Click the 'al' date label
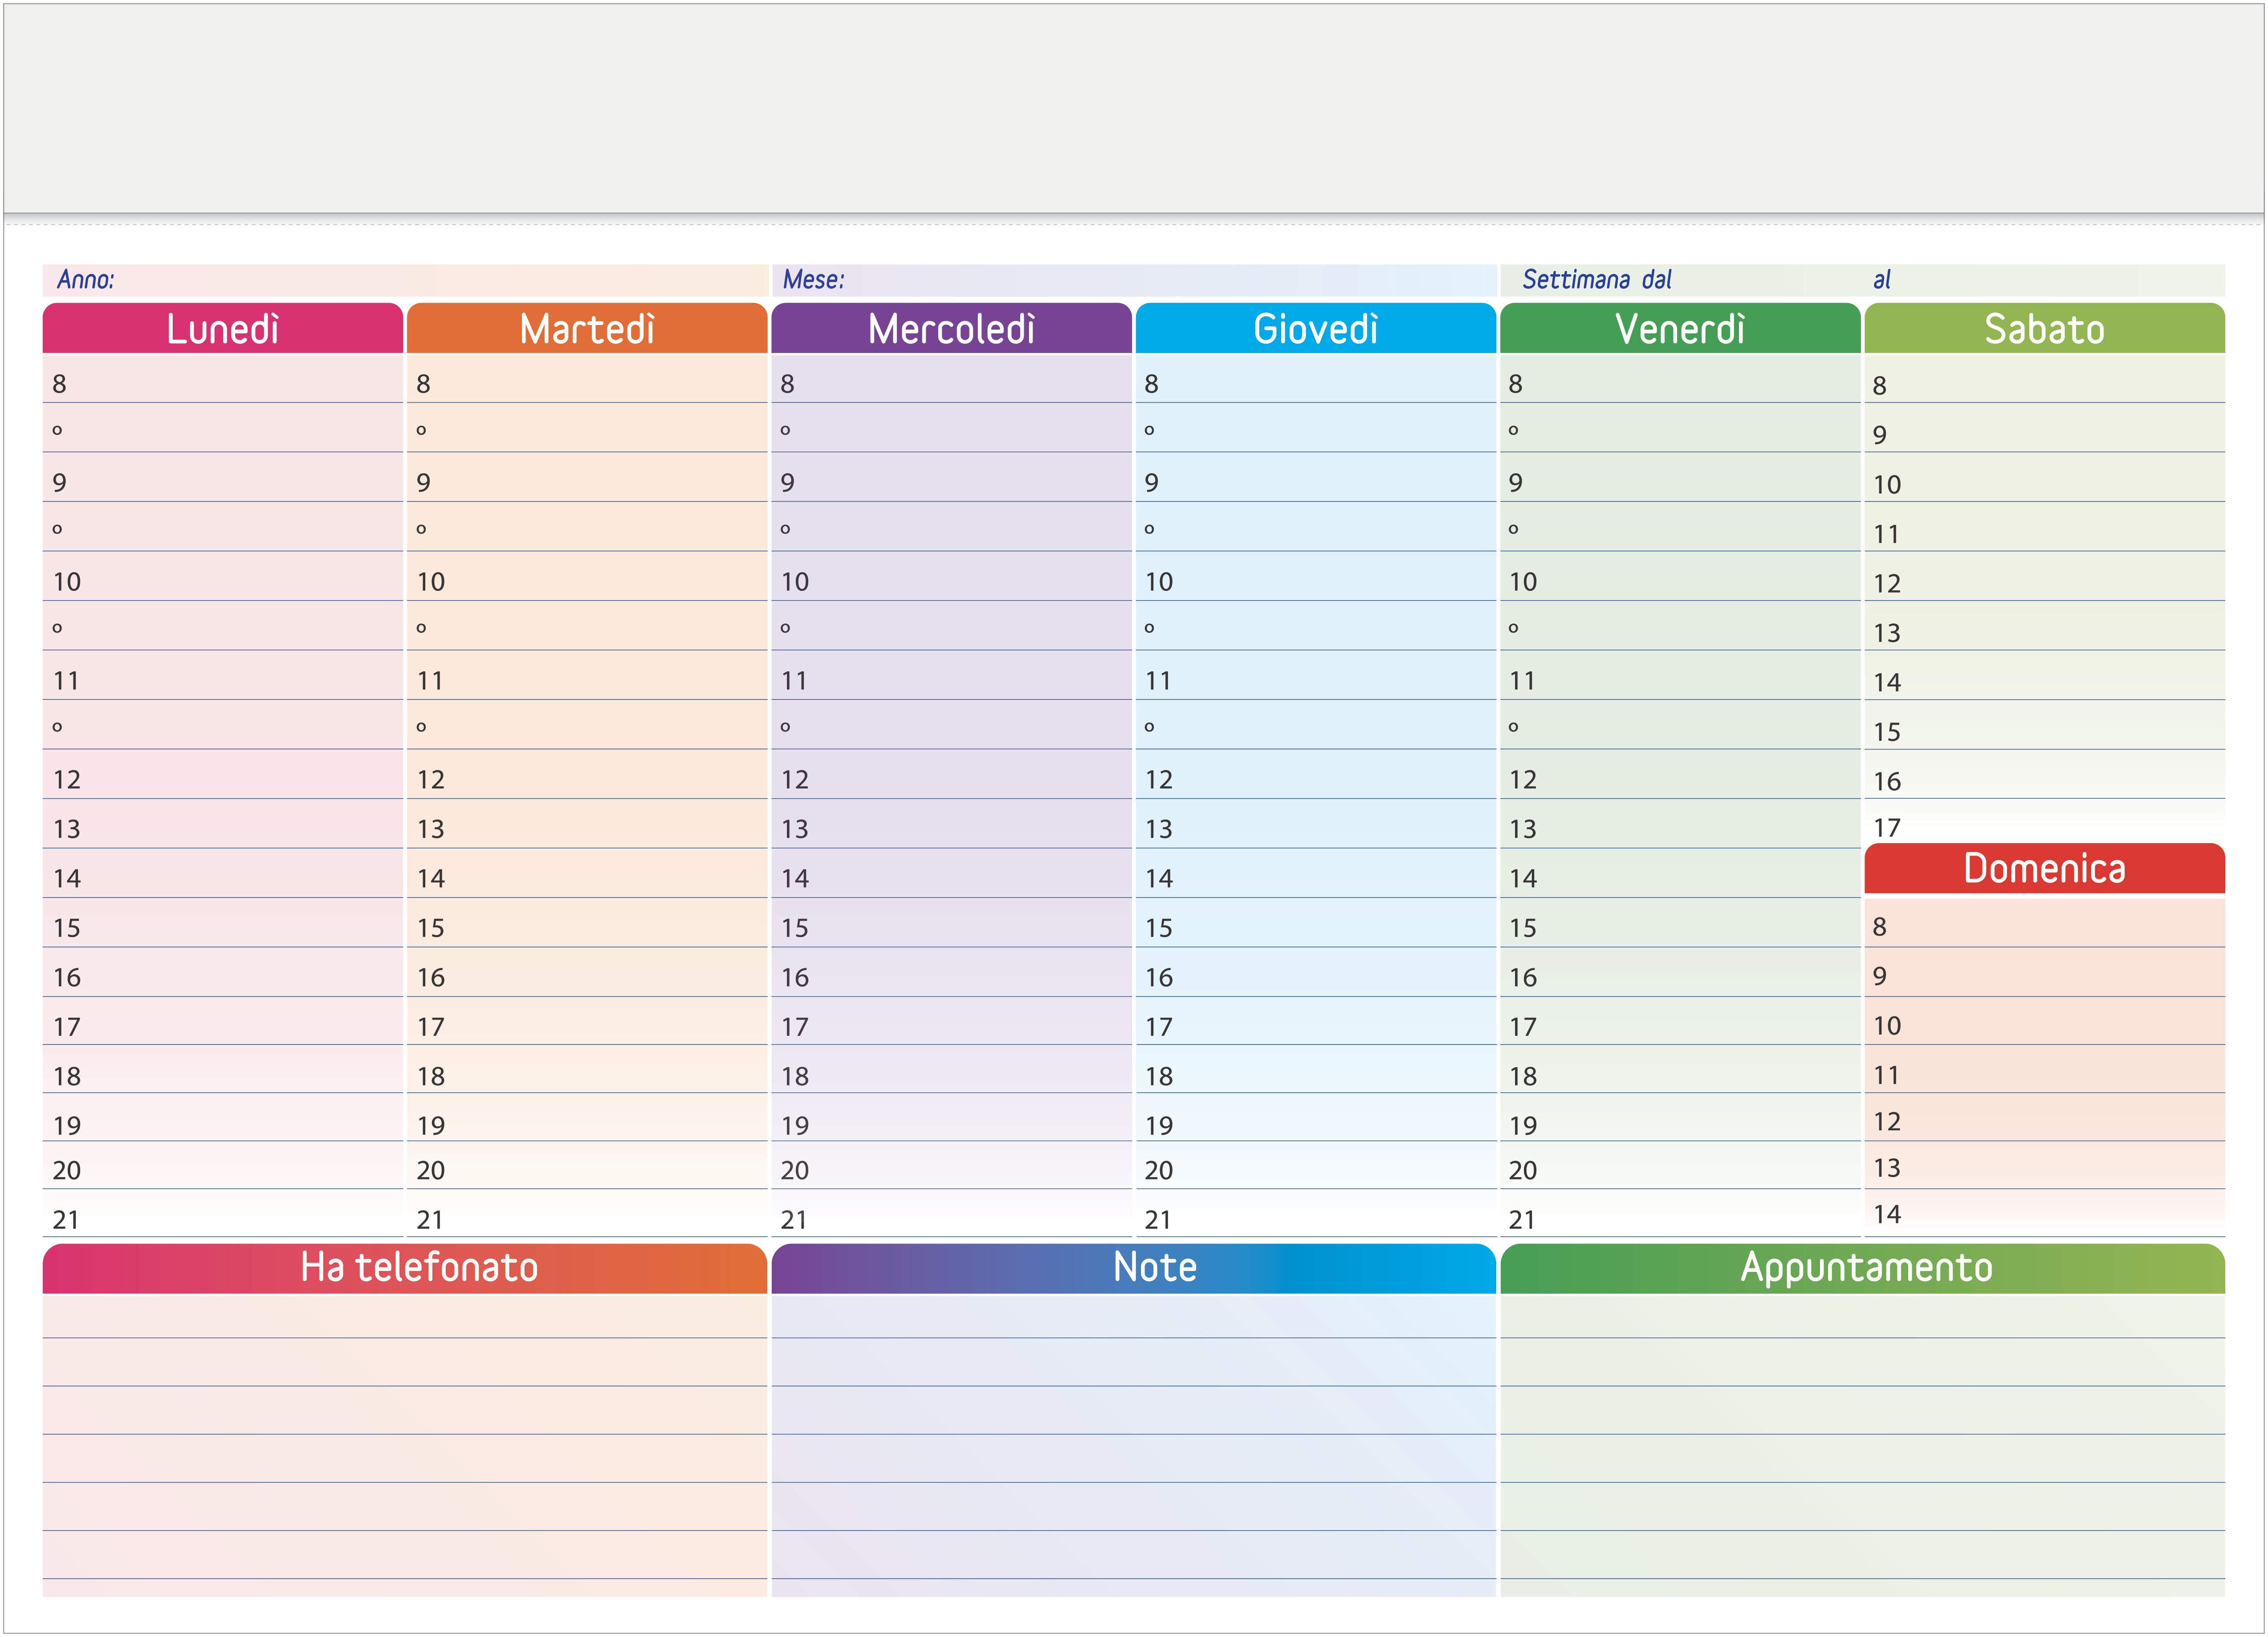 (x=1882, y=279)
